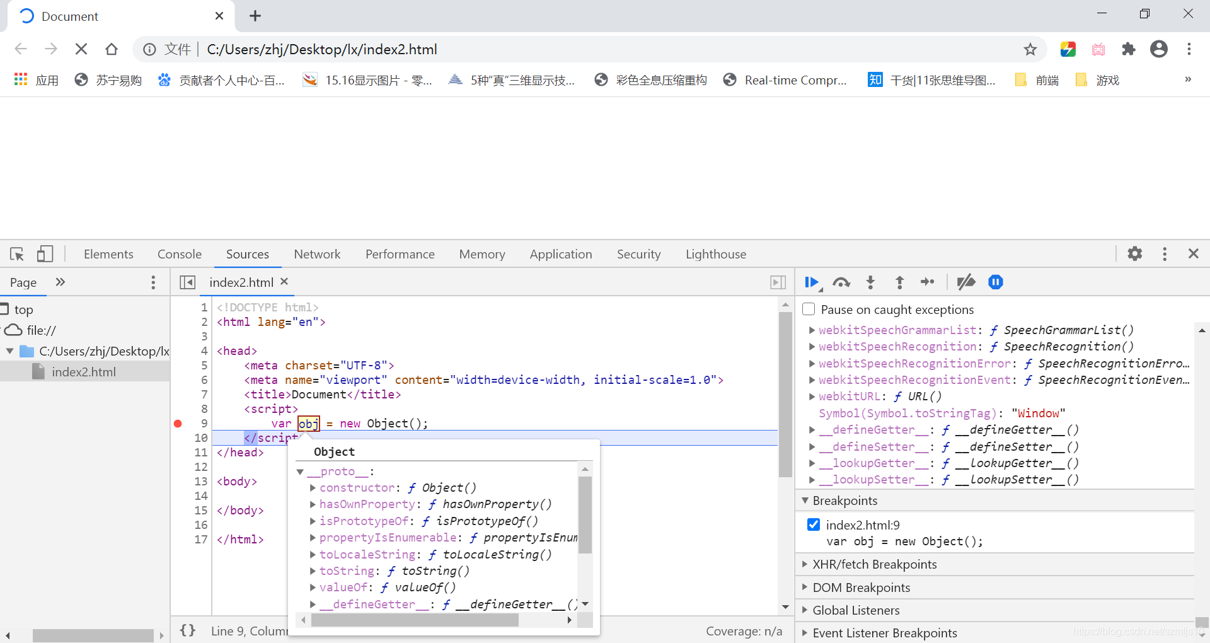The width and height of the screenshot is (1210, 643).
Task: Collapse the C:/Users/zhj/Desktop/lx folder
Action: coord(10,351)
